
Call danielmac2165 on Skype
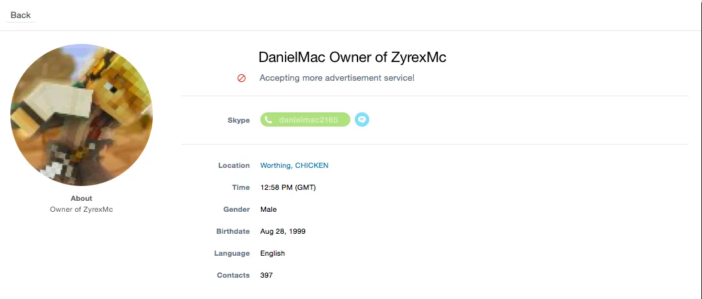click(x=305, y=119)
